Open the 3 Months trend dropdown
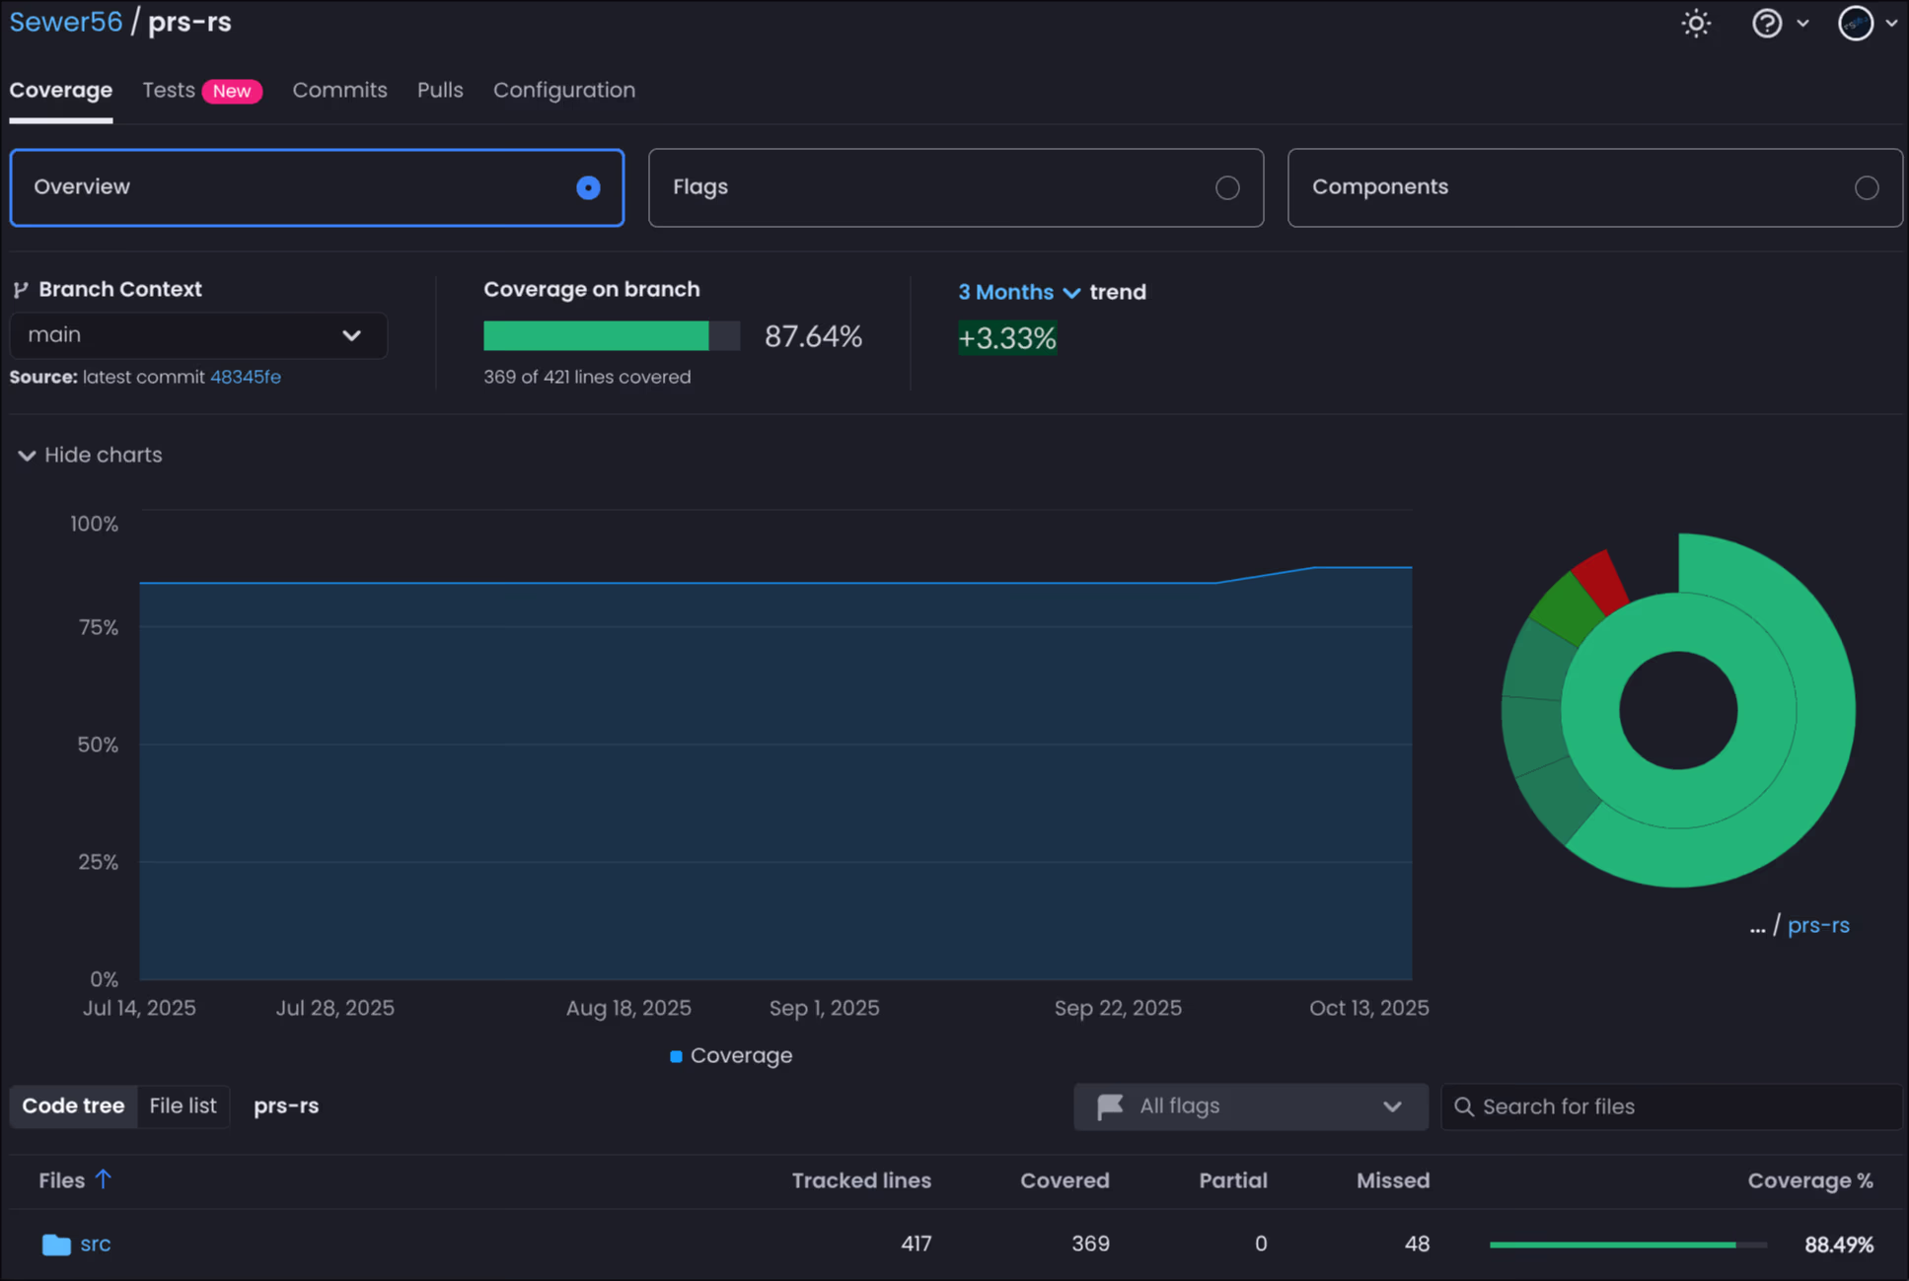The width and height of the screenshot is (1909, 1281). 1018,292
